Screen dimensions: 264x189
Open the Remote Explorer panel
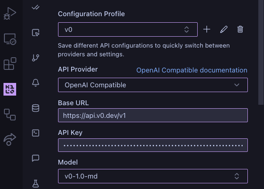[10, 39]
